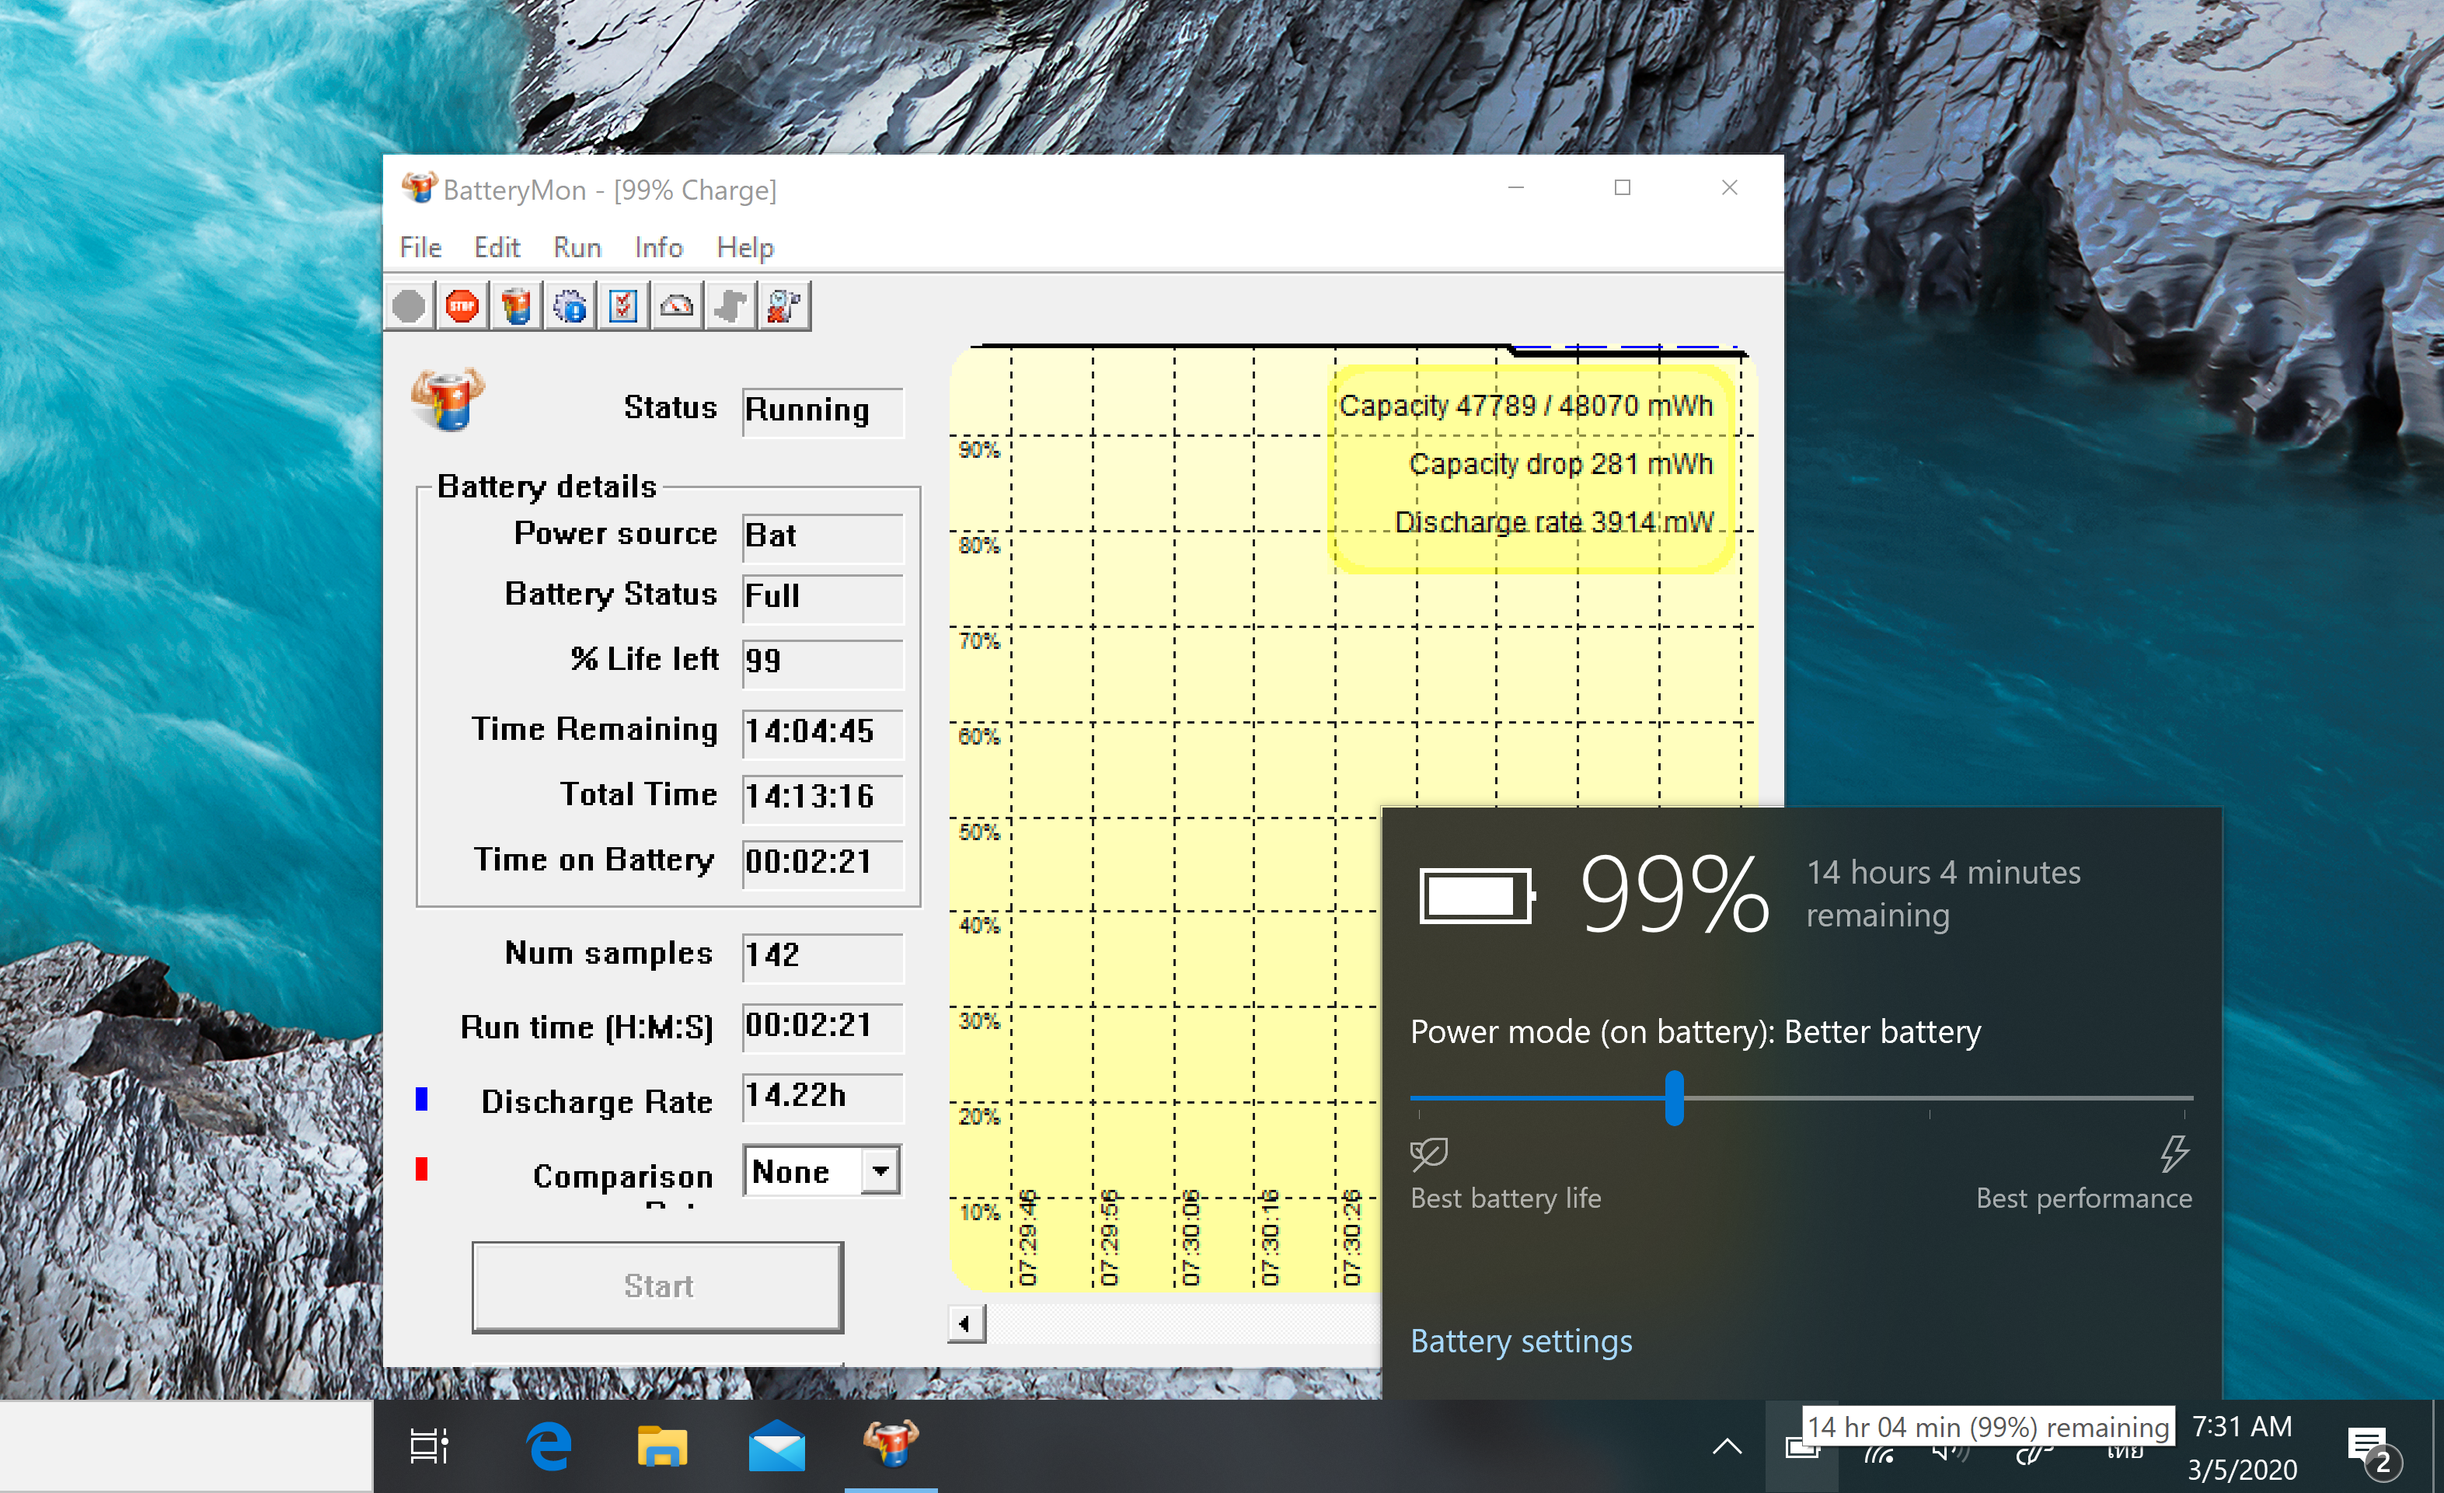Expand the Comparison dropdown showing None
Screen dimensions: 2444x1493
click(x=880, y=1171)
